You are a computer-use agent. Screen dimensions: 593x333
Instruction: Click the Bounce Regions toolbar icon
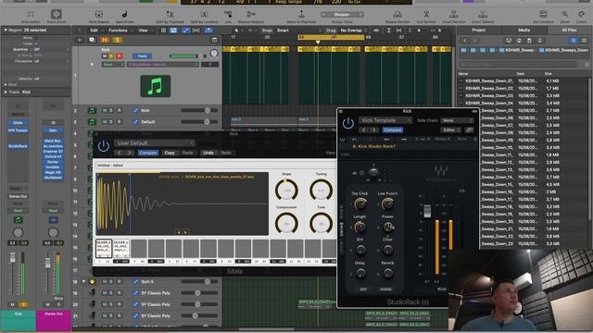[x=251, y=15]
